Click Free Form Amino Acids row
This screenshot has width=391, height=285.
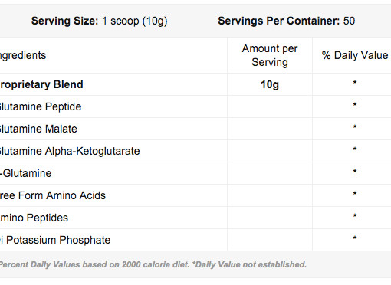pos(195,195)
